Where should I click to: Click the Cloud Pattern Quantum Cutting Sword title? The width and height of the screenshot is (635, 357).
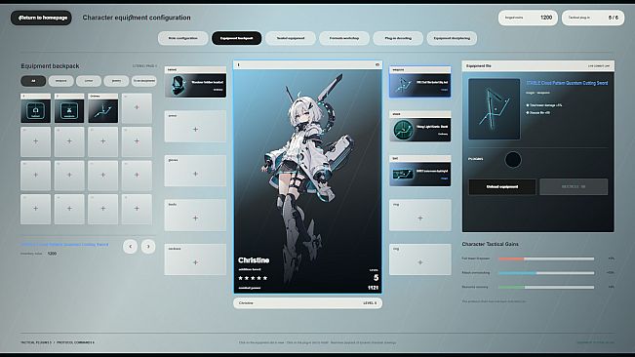tap(567, 83)
